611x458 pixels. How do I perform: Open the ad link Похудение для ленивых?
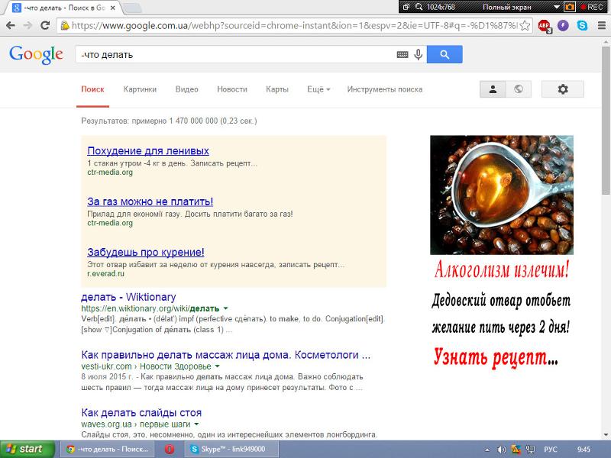click(x=148, y=150)
